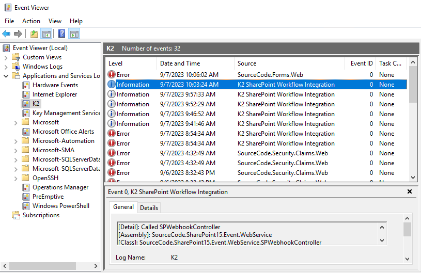This screenshot has height=273, width=421.
Task: Close the event preview pane
Action: point(410,191)
